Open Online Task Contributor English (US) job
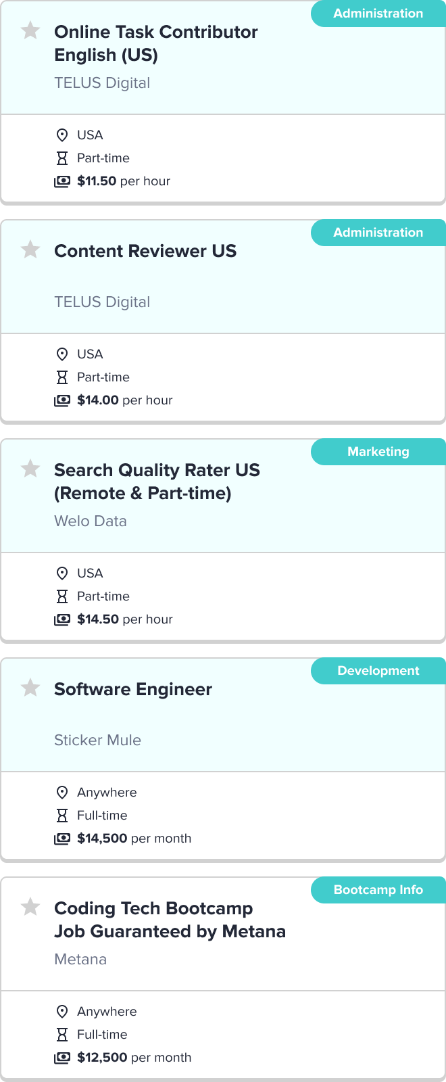The image size is (446, 1082). pos(155,43)
